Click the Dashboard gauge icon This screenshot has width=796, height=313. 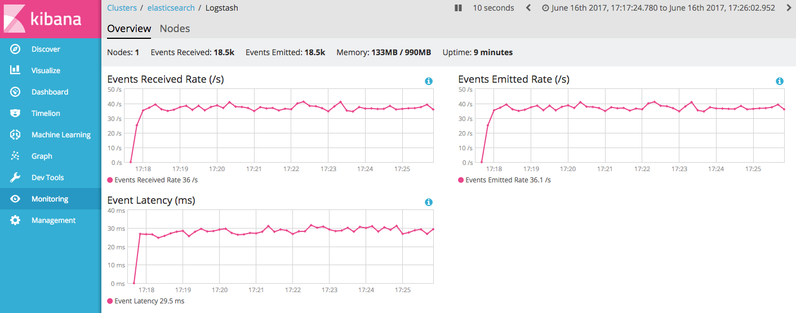click(15, 92)
